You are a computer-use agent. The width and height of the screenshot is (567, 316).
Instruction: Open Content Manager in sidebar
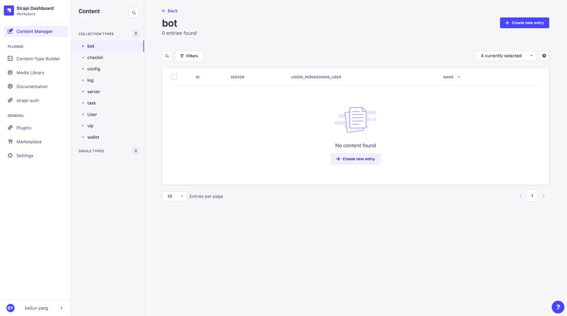pyautogui.click(x=36, y=31)
